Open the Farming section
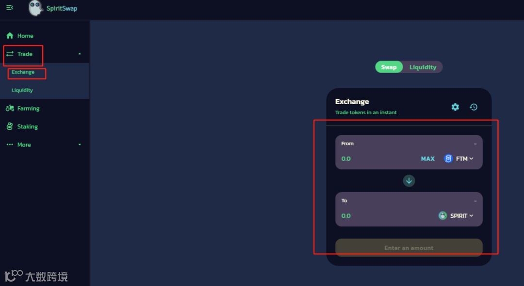The image size is (524, 286). click(29, 108)
